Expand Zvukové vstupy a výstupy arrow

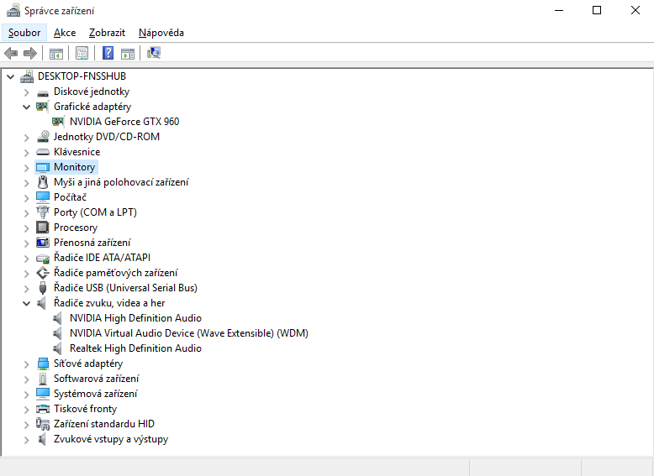click(26, 439)
